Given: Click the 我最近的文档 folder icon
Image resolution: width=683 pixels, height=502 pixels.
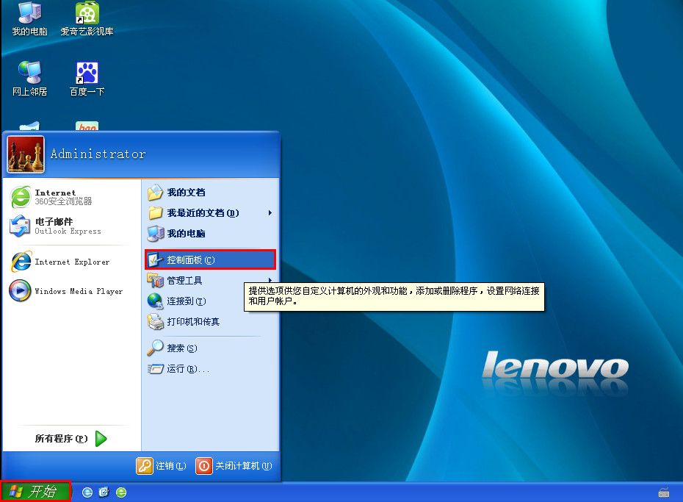Looking at the screenshot, I should tap(156, 212).
